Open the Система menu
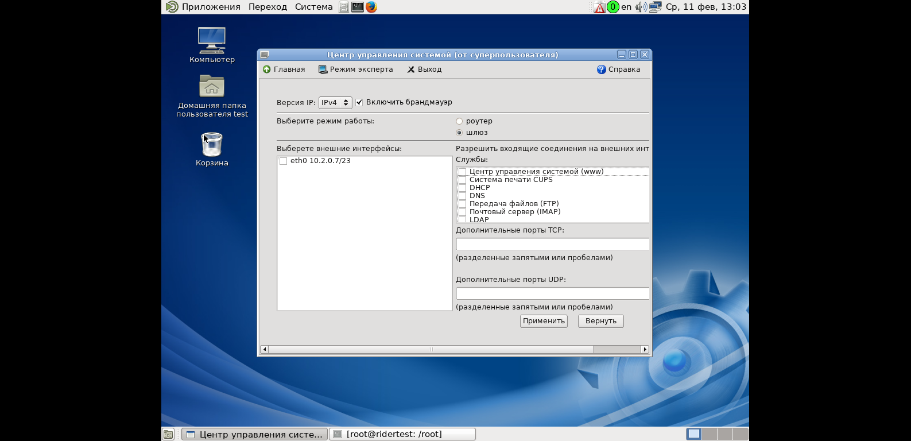Viewport: 911px width, 441px height. (314, 7)
